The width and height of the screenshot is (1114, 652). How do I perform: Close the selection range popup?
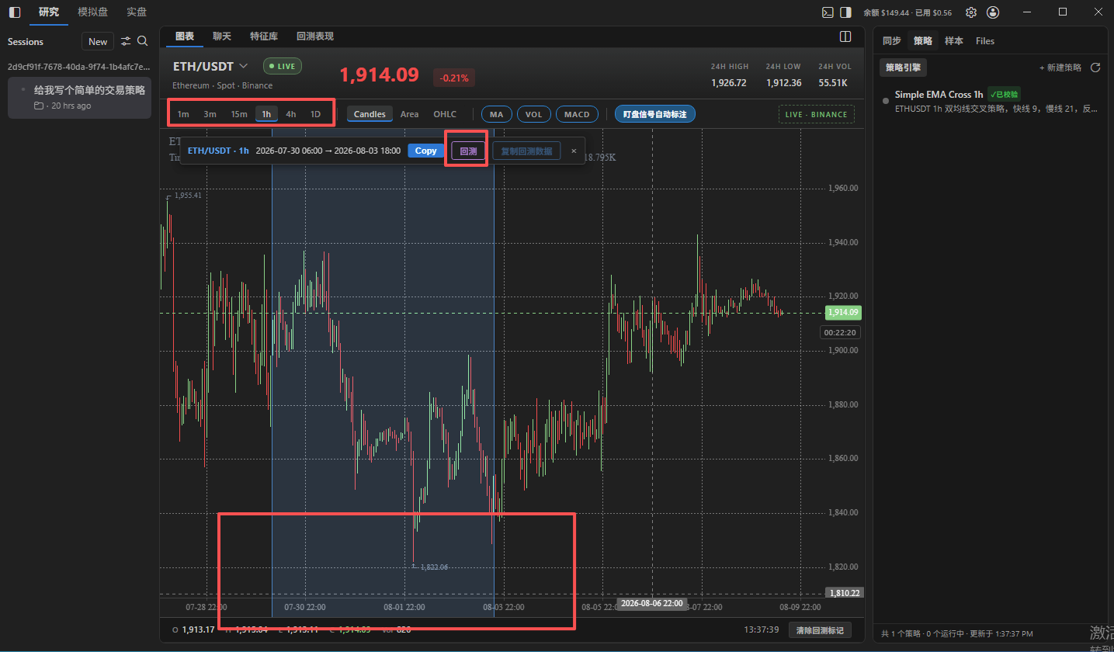point(574,151)
